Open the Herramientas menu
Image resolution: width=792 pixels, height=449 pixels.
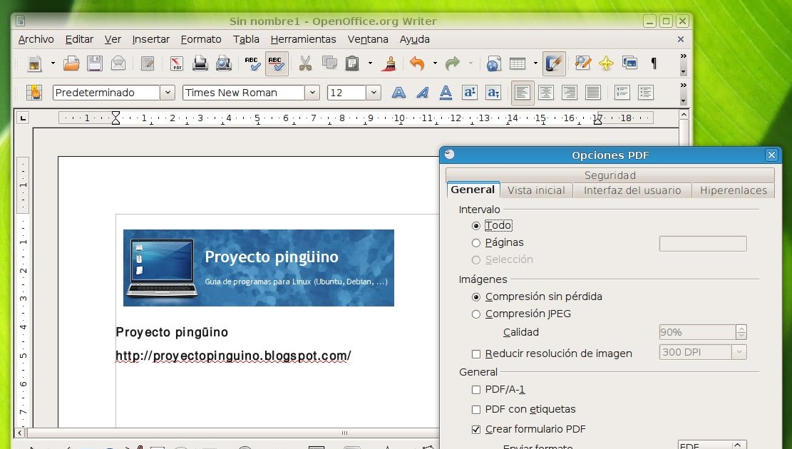pos(303,39)
